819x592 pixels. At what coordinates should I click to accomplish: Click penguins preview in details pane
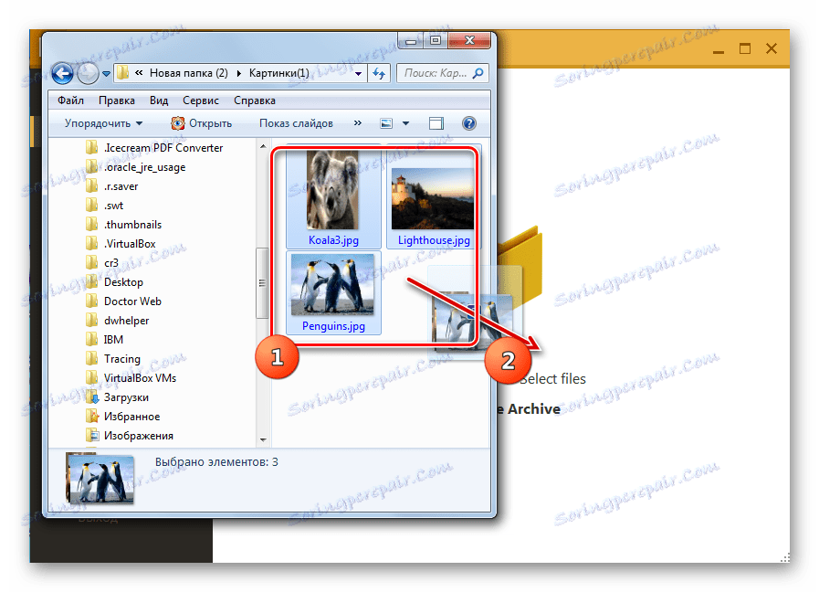[x=100, y=479]
